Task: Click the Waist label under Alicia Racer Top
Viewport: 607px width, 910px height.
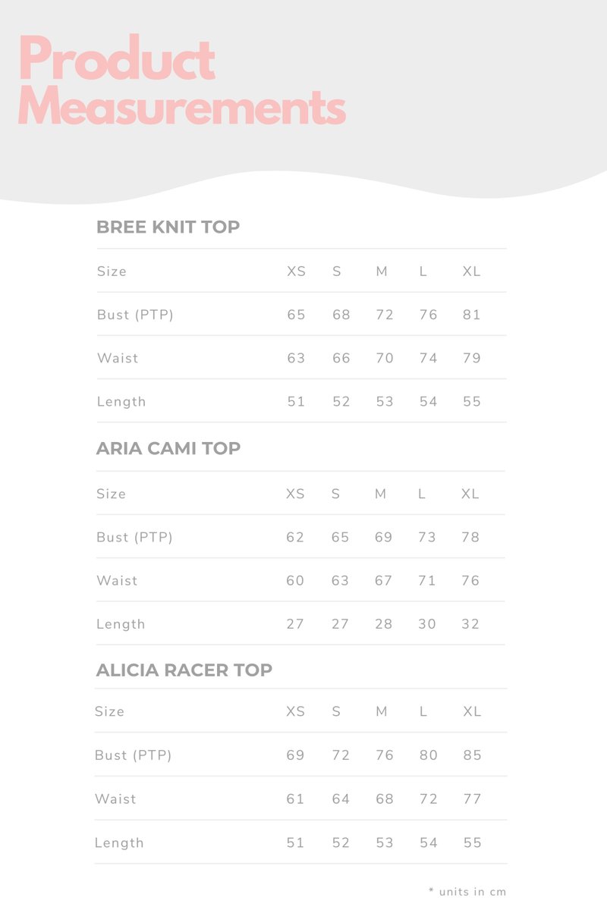Action: point(115,799)
